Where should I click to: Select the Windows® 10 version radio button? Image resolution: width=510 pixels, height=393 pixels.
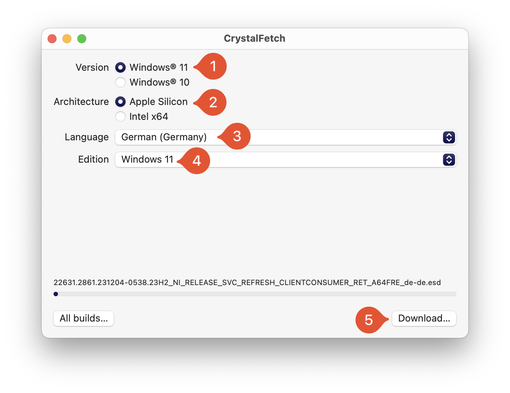[x=120, y=82]
